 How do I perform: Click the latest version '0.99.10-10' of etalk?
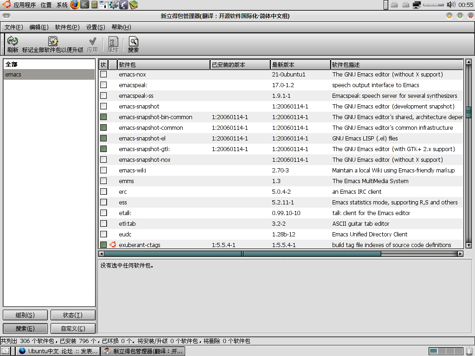(286, 213)
